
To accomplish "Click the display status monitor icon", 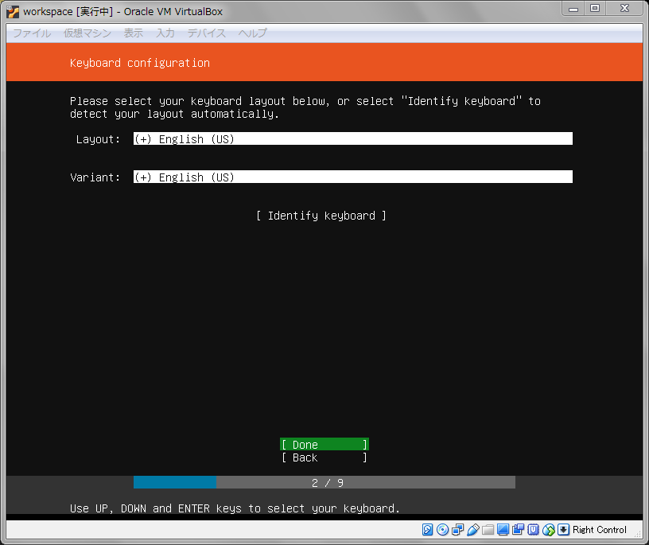I will point(503,529).
